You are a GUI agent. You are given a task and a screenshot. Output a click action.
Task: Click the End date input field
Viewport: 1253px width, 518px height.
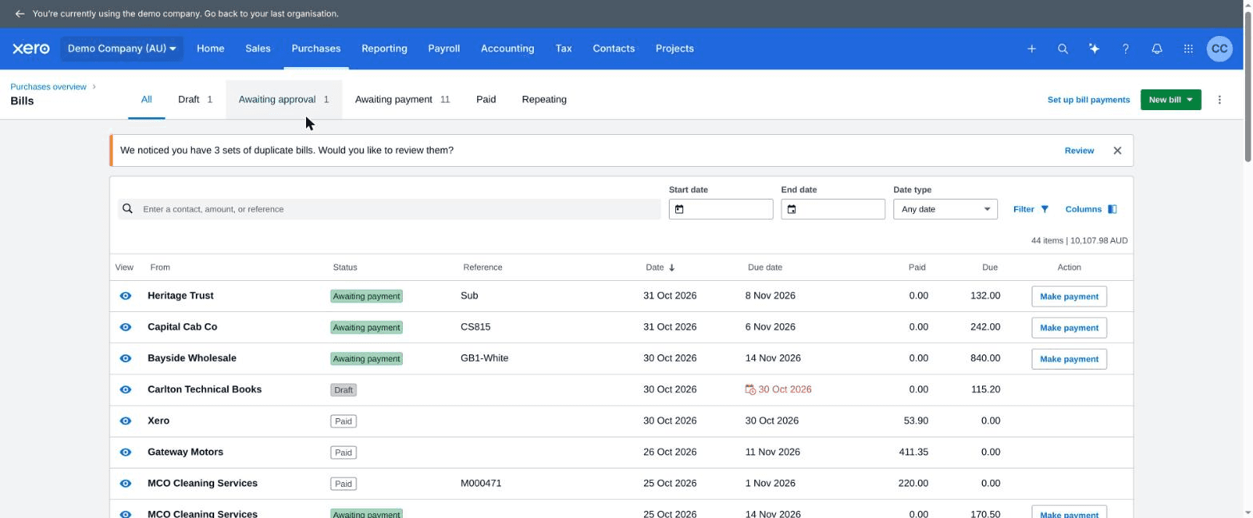point(833,209)
